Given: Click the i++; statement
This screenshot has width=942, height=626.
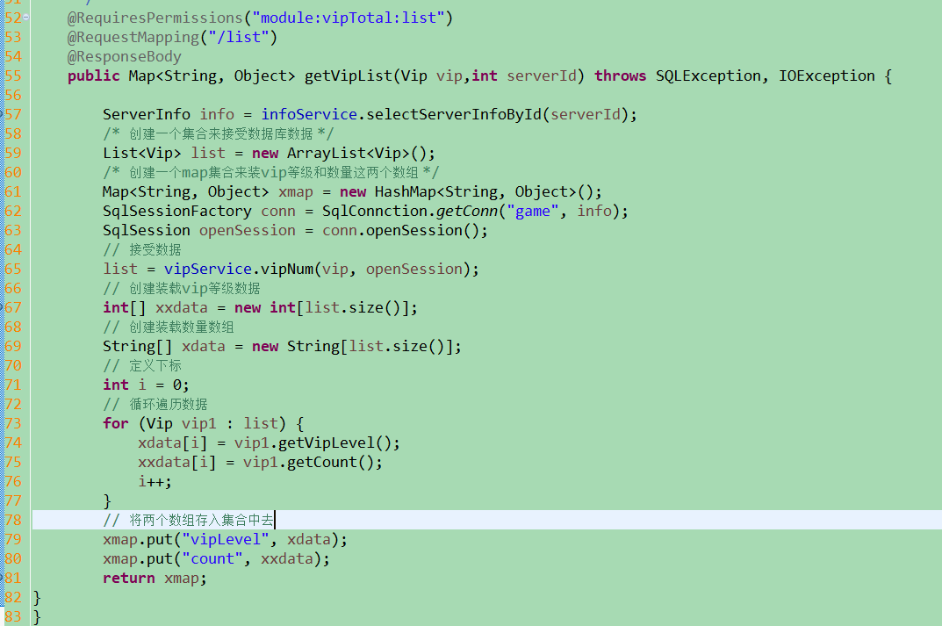Looking at the screenshot, I should [x=155, y=481].
